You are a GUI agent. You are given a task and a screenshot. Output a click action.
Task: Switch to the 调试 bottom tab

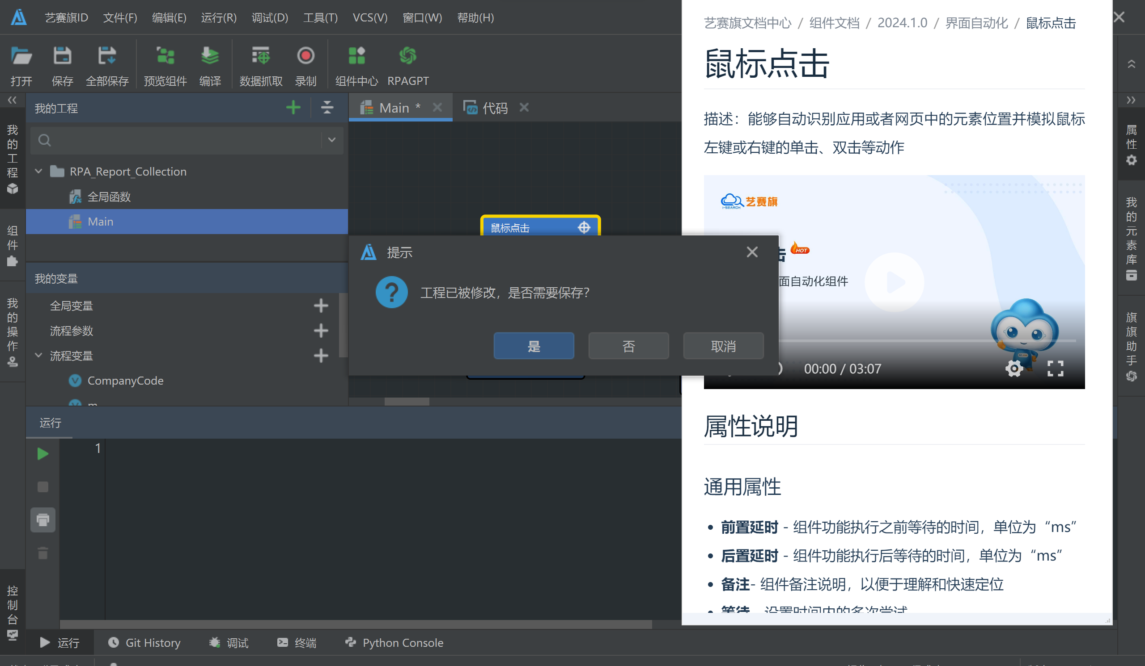pyautogui.click(x=229, y=642)
